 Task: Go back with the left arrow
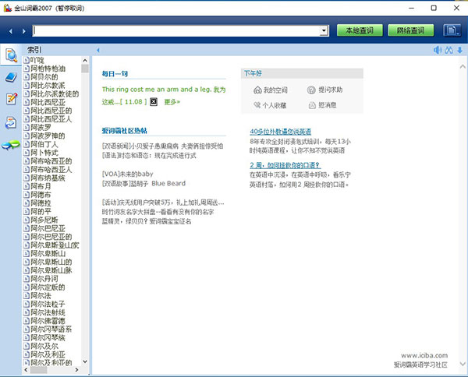(x=11, y=31)
